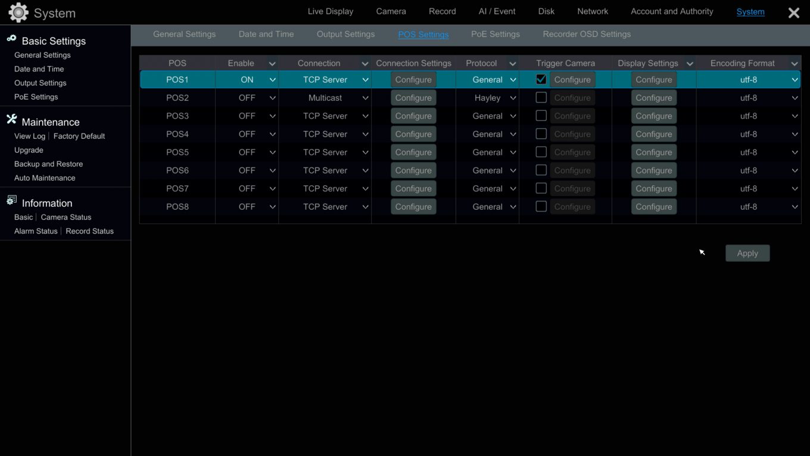
Task: Go to the Recorder OSD Settings tab
Action: click(x=586, y=34)
